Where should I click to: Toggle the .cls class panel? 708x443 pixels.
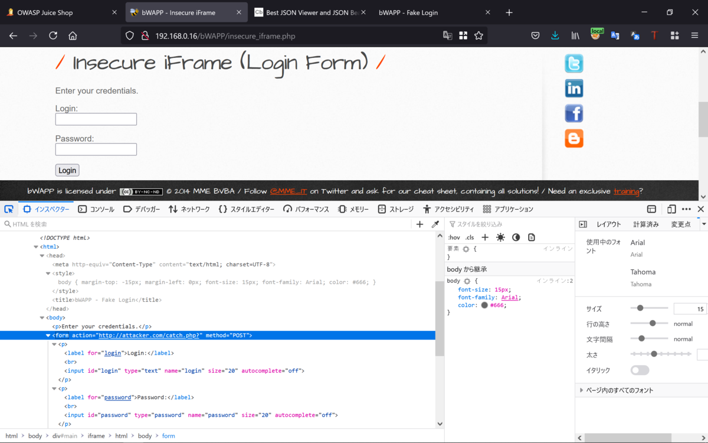coord(470,237)
